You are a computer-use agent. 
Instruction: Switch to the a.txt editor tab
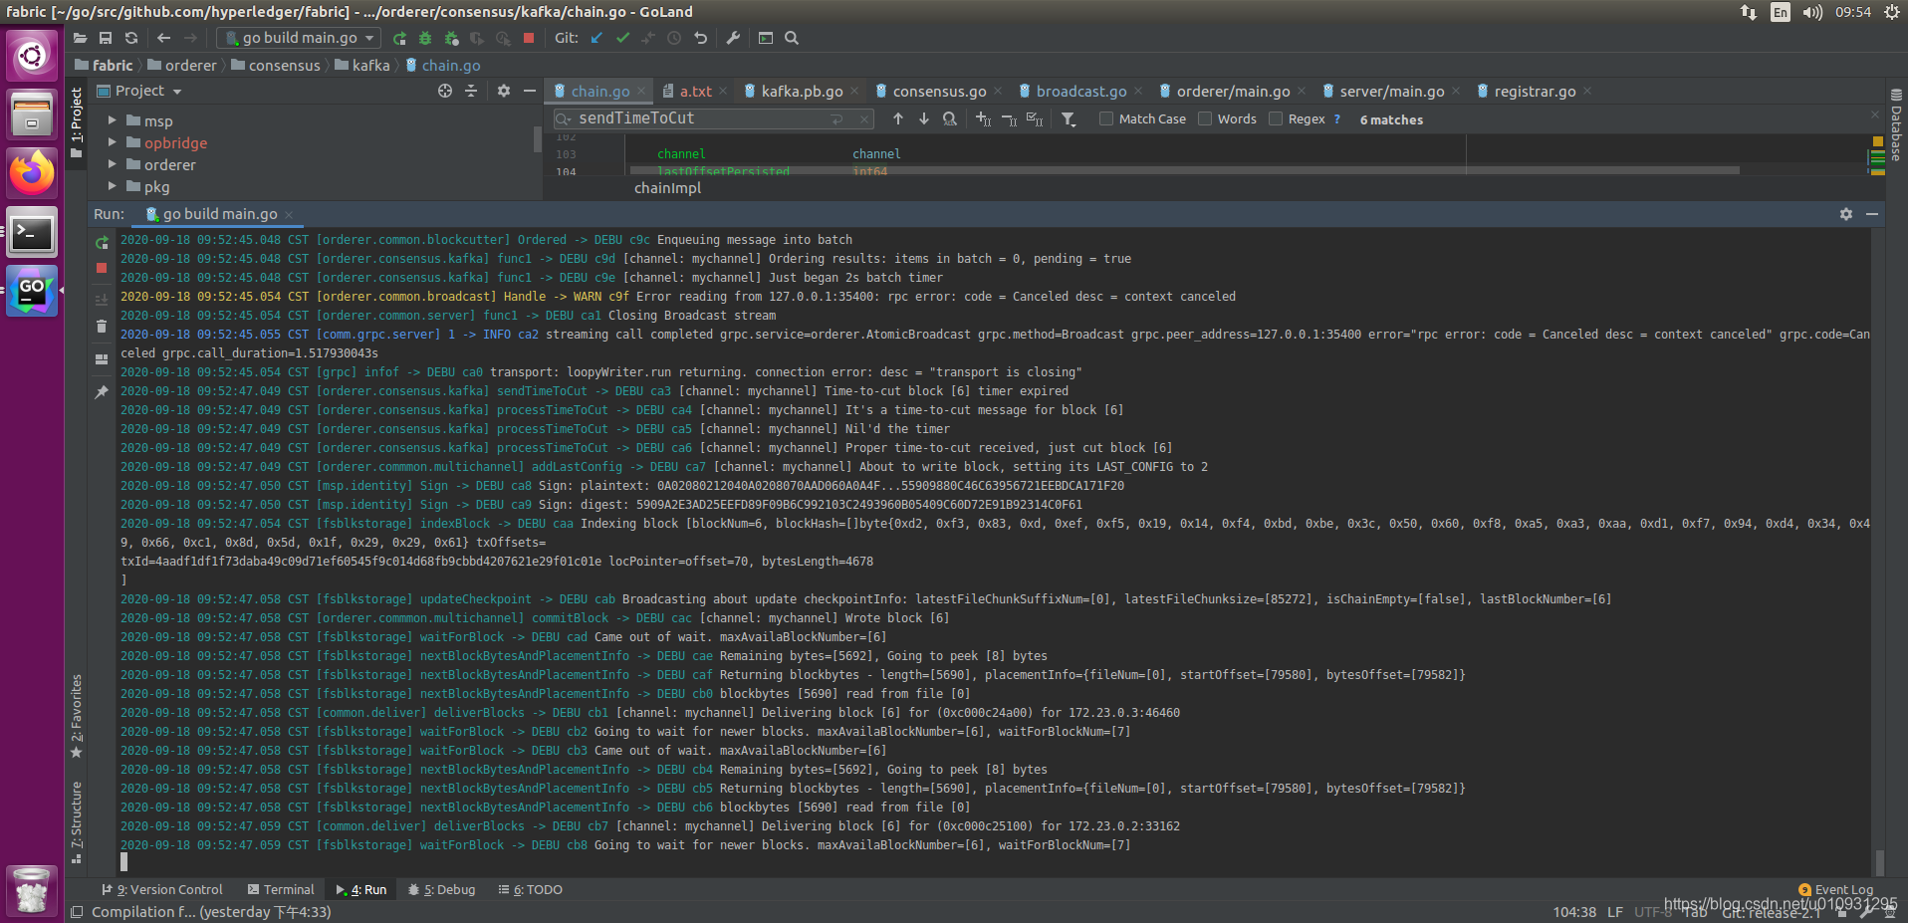pyautogui.click(x=695, y=91)
